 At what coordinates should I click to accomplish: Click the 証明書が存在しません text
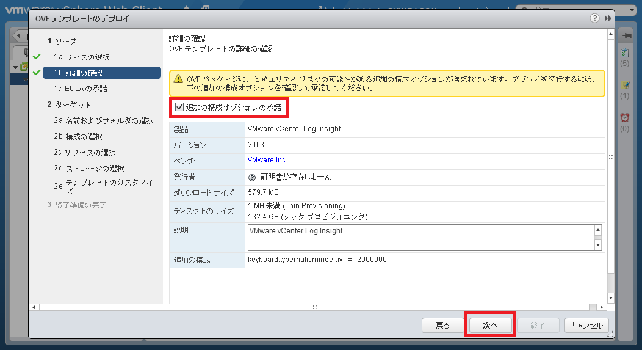297,177
